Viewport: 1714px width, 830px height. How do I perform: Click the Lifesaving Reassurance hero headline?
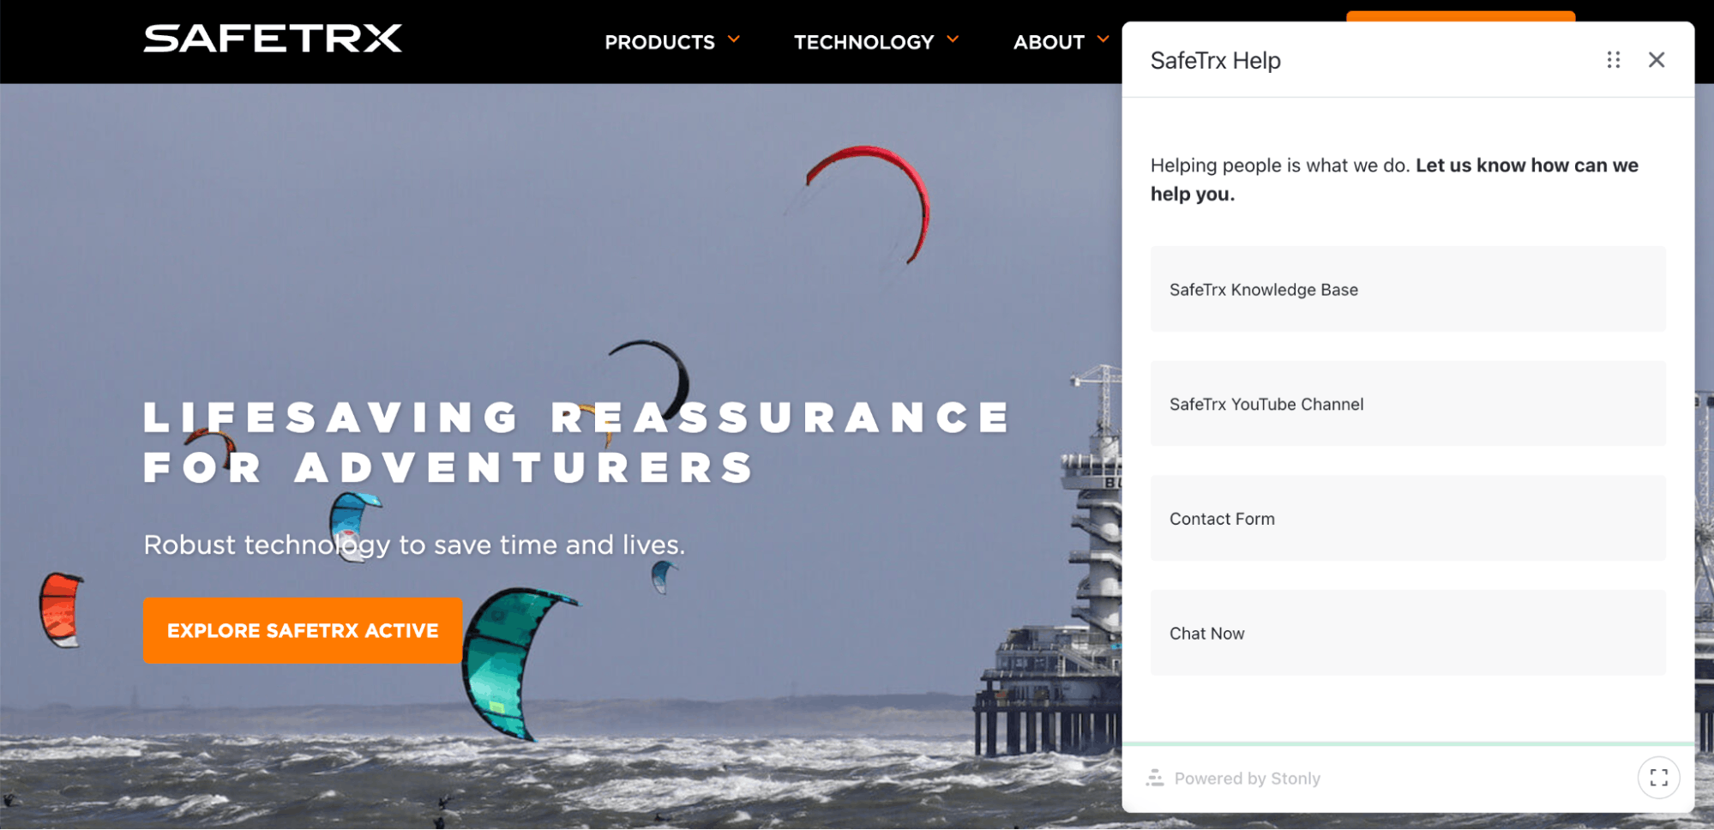(577, 442)
